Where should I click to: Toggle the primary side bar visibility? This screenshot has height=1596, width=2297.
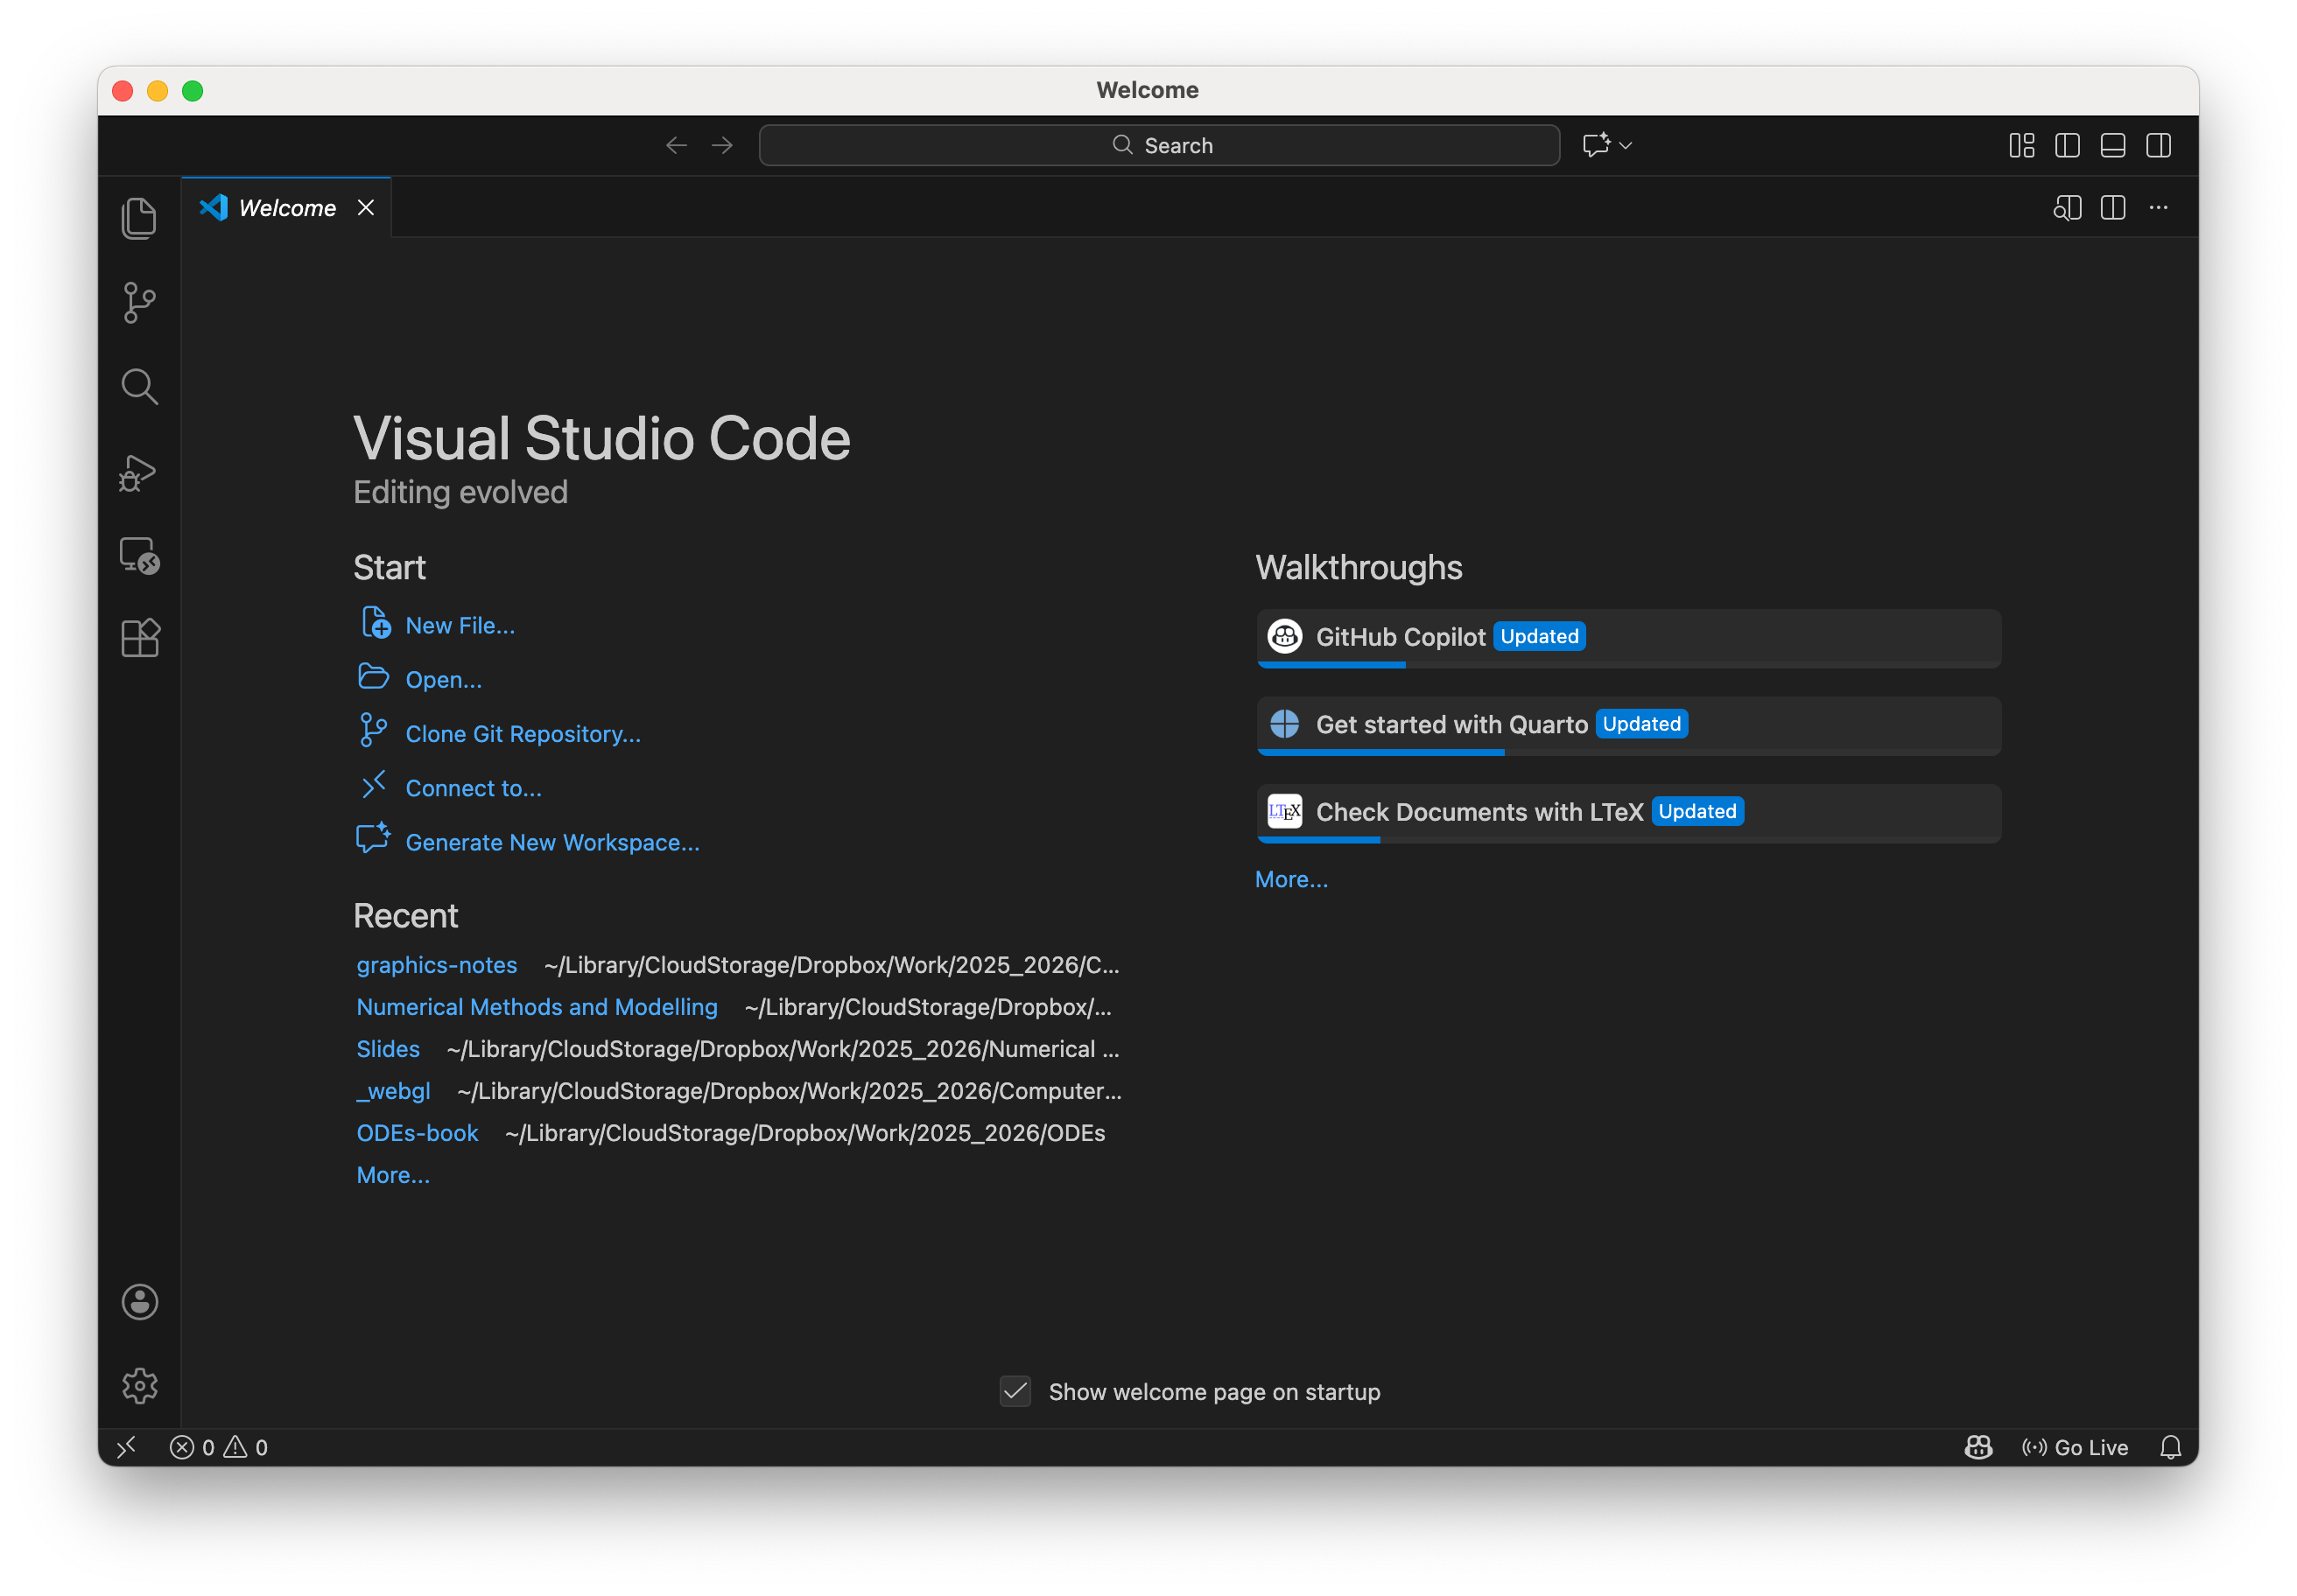click(x=2067, y=145)
